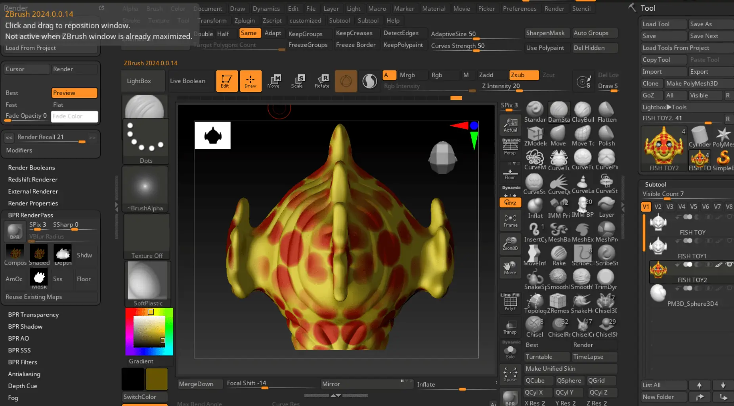Select the Edit mode icon
Image resolution: width=734 pixels, height=406 pixels.
coord(226,81)
